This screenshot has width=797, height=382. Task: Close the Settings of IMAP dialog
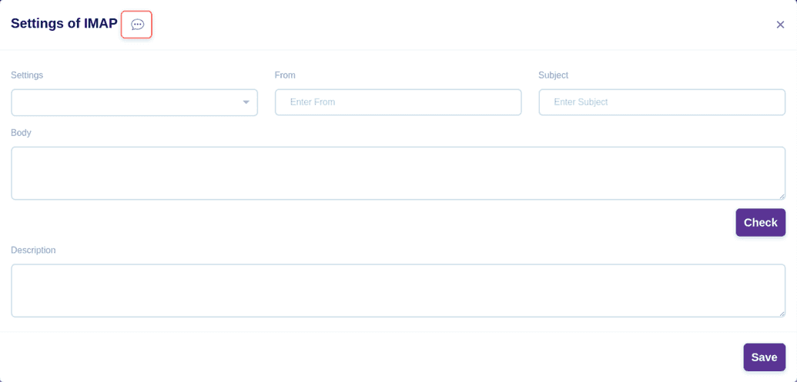tap(780, 25)
